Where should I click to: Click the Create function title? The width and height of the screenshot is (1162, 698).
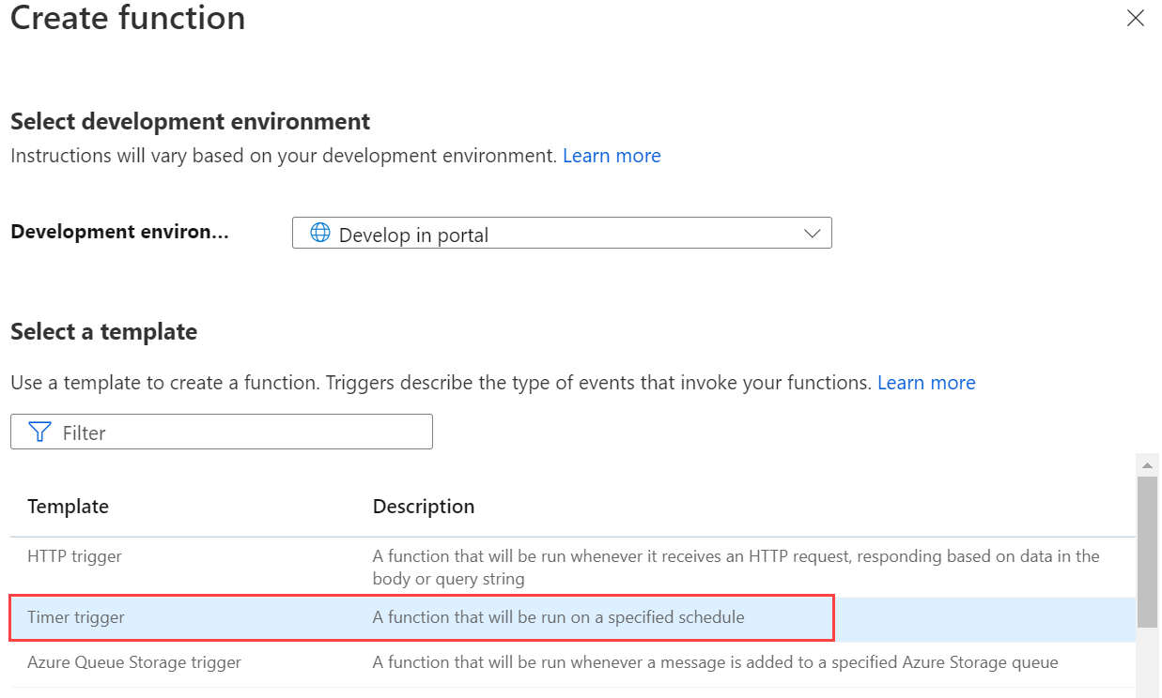click(x=127, y=19)
